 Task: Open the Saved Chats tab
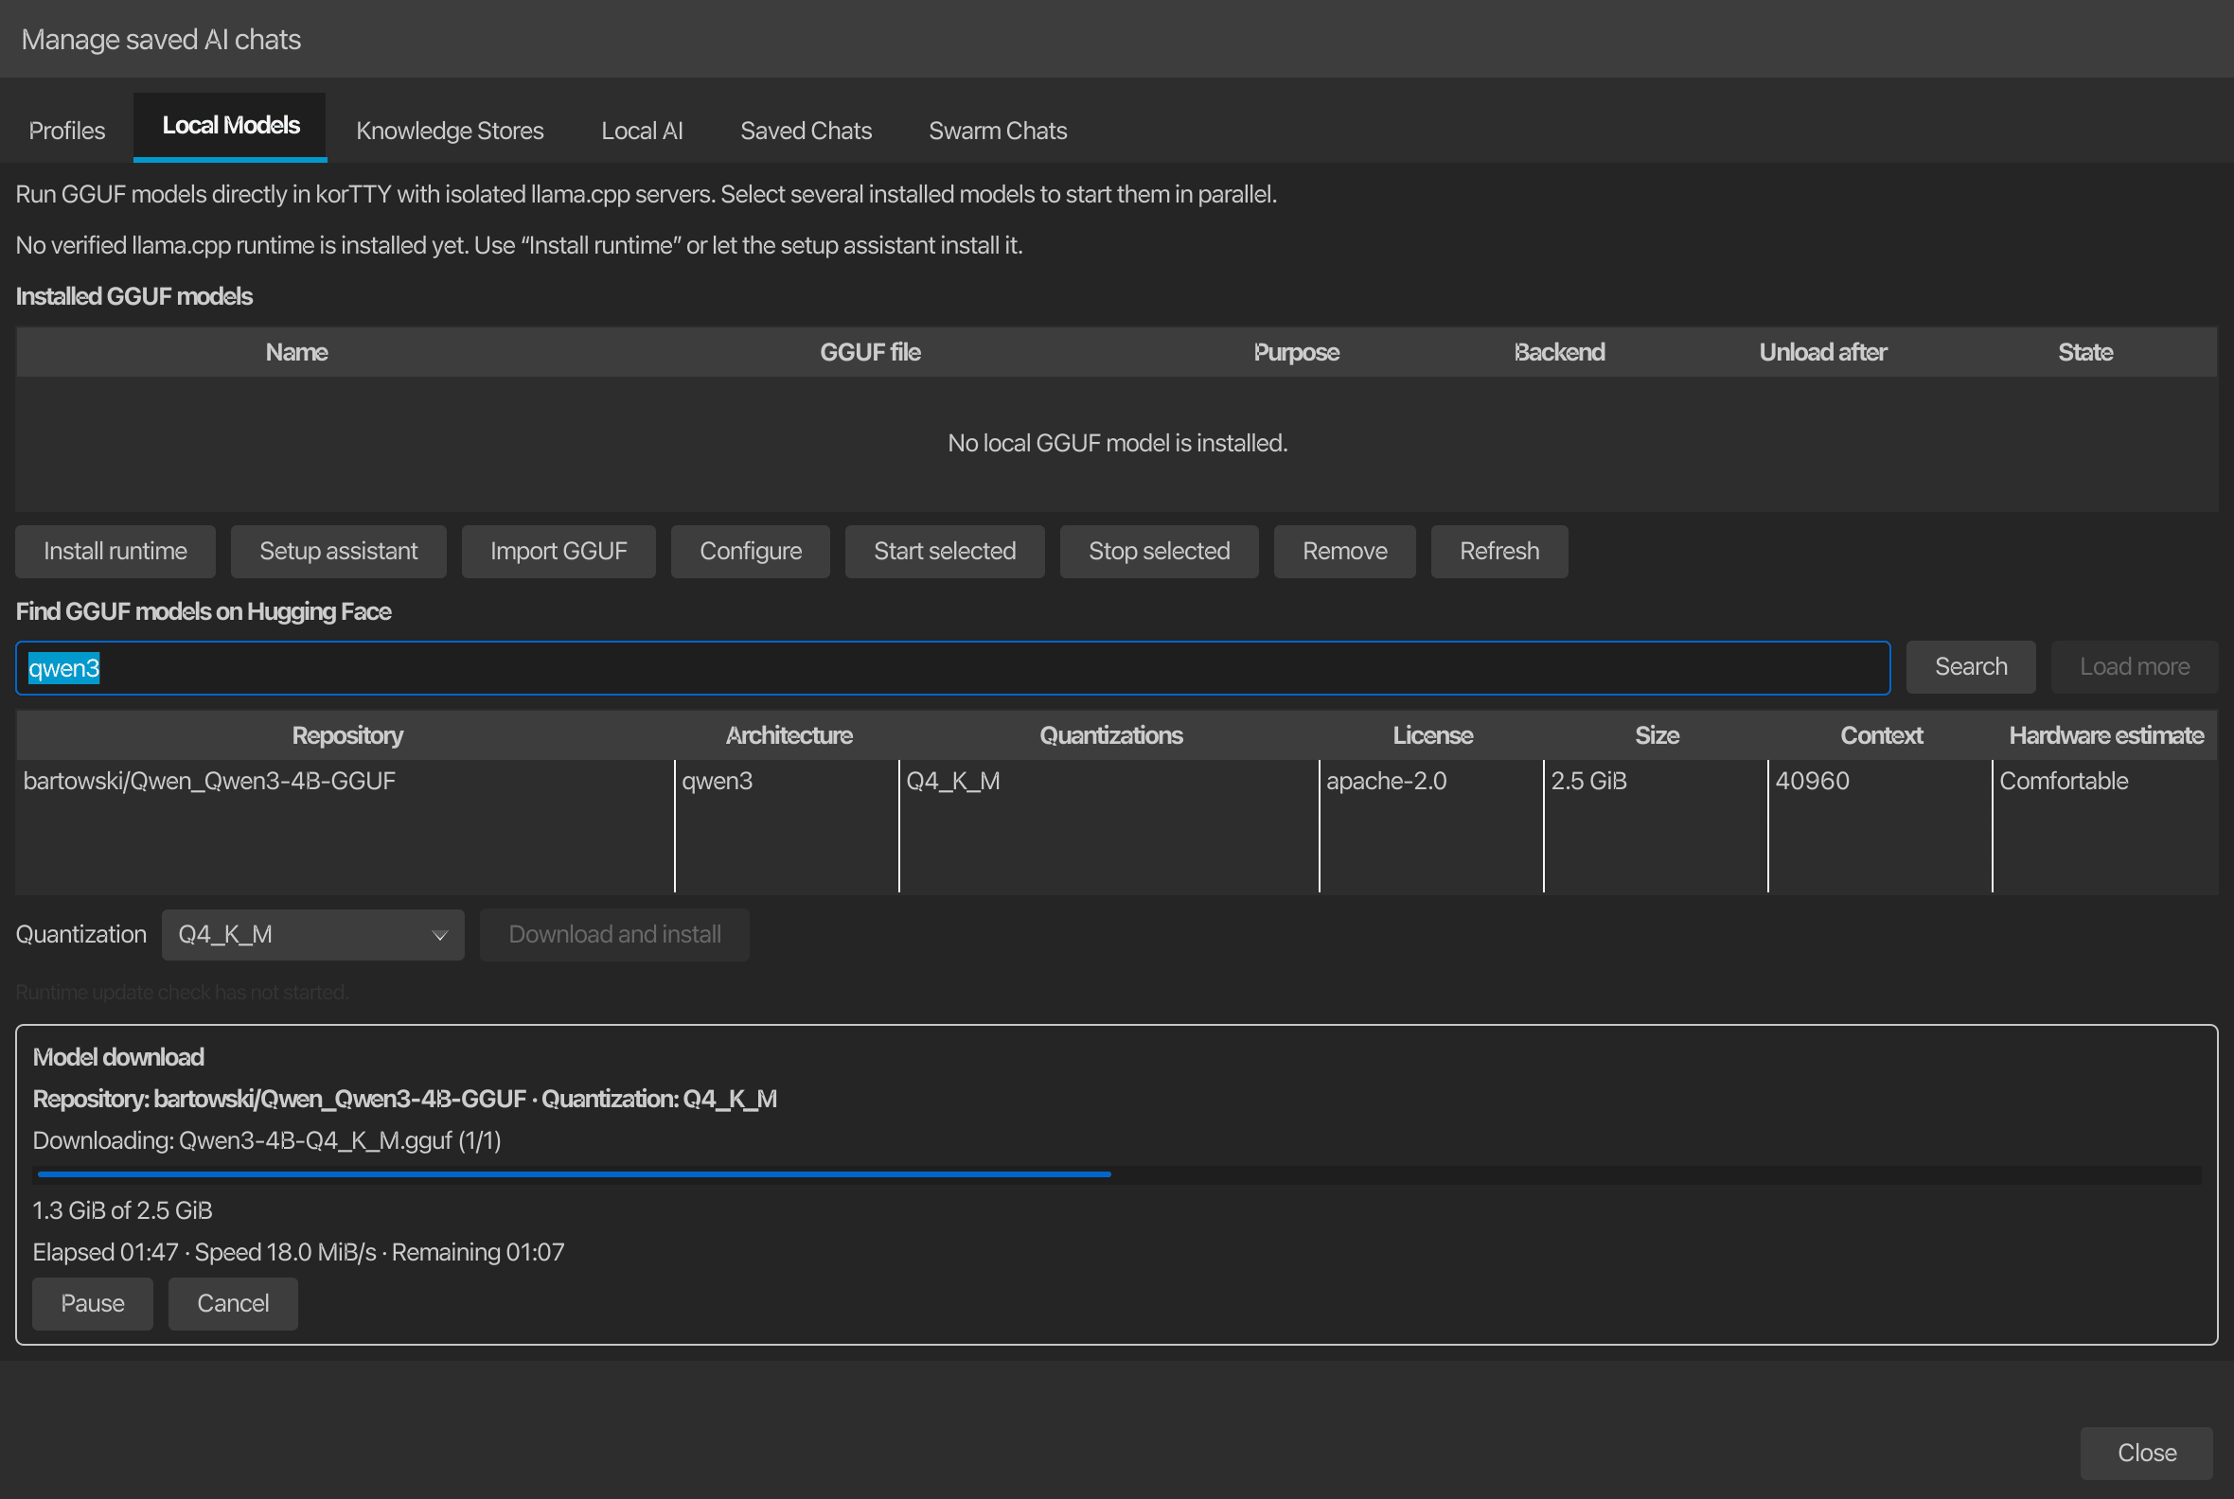pos(807,130)
